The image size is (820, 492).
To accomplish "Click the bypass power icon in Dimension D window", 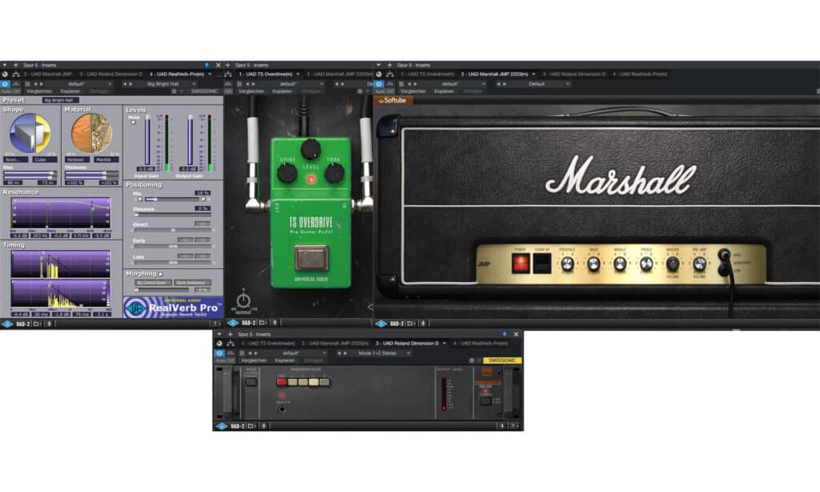I will coord(219,343).
